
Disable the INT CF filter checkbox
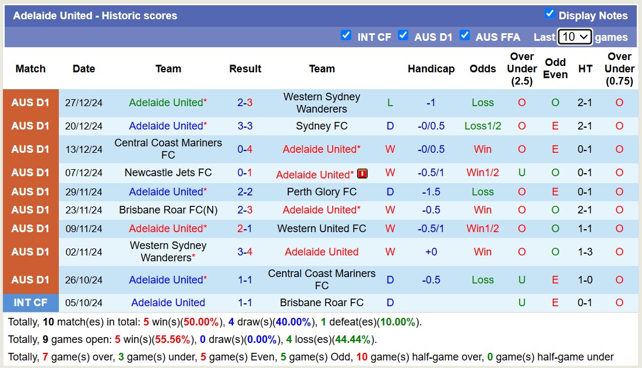pyautogui.click(x=346, y=36)
